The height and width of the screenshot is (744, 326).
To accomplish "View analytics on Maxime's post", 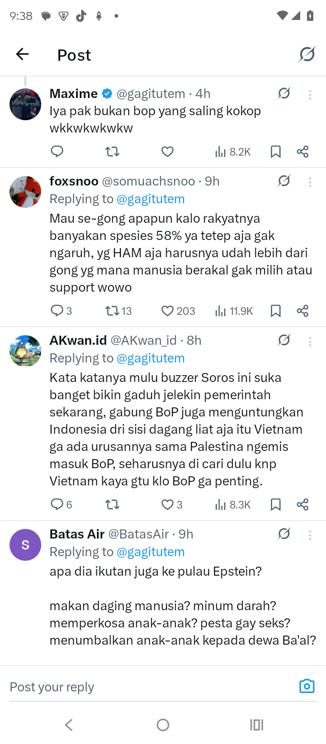I will pyautogui.click(x=232, y=152).
